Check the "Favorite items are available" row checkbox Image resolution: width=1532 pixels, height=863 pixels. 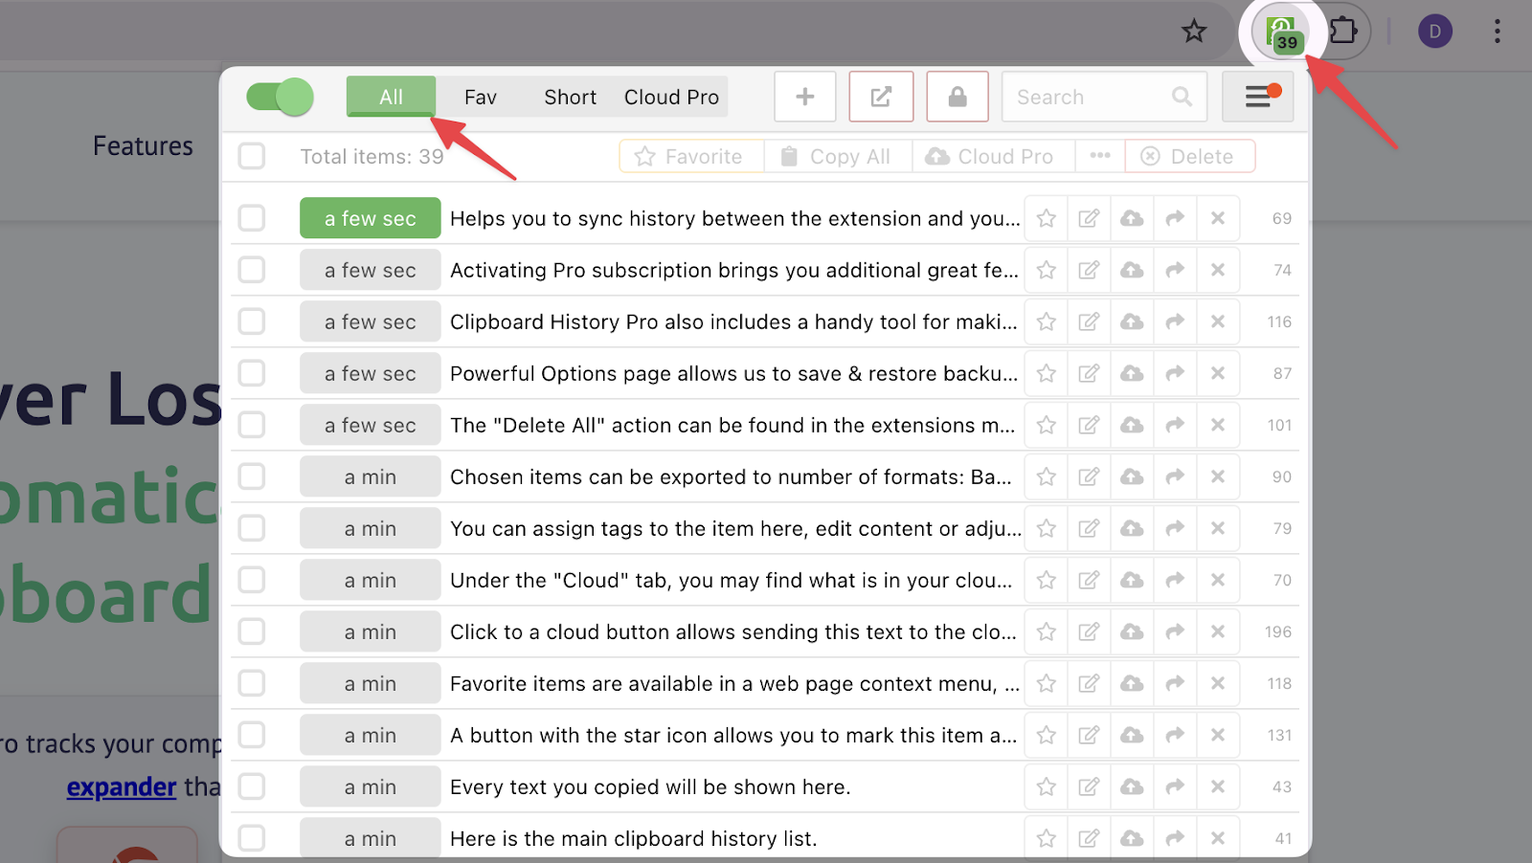[252, 683]
